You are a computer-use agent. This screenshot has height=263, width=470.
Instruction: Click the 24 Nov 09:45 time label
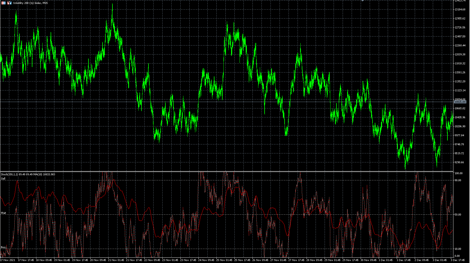tap(206, 260)
